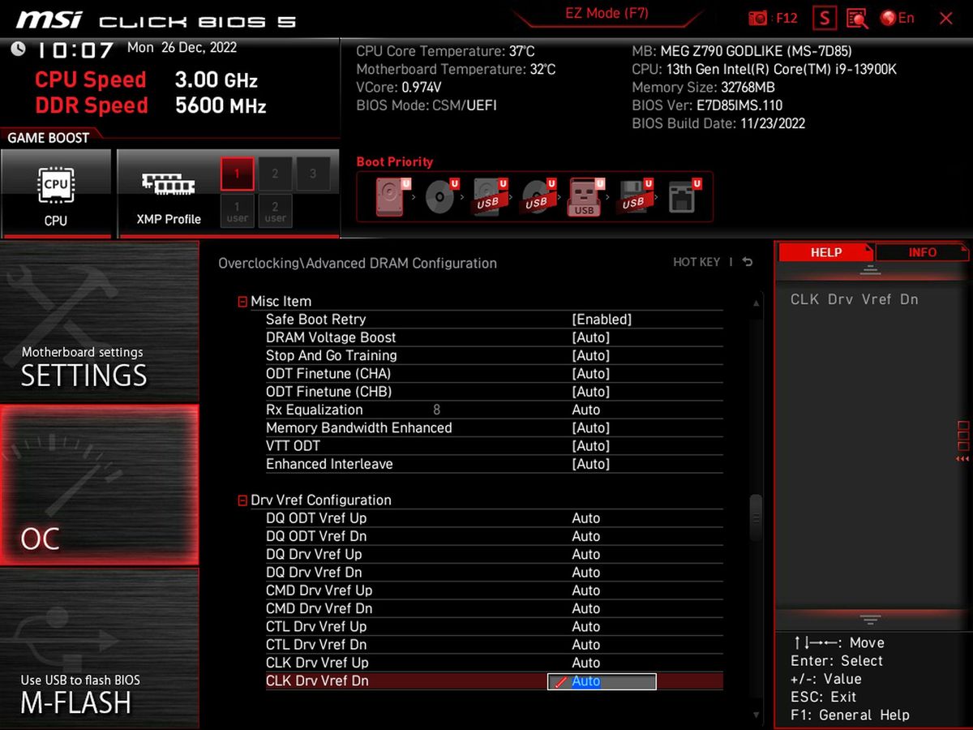
Task: Select XMP user profile 1
Action: coord(238,211)
